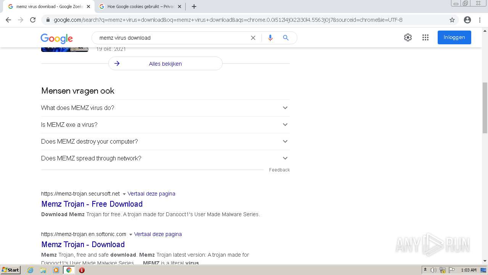Click the taskbar clock showing 1:03 AM
Screen dimensions: 488x275
click(x=469, y=270)
